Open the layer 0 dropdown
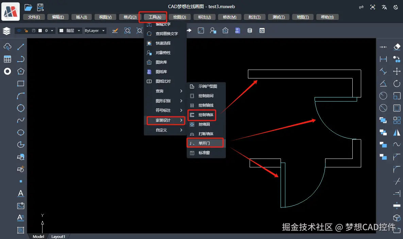The image size is (403, 239). (x=52, y=31)
